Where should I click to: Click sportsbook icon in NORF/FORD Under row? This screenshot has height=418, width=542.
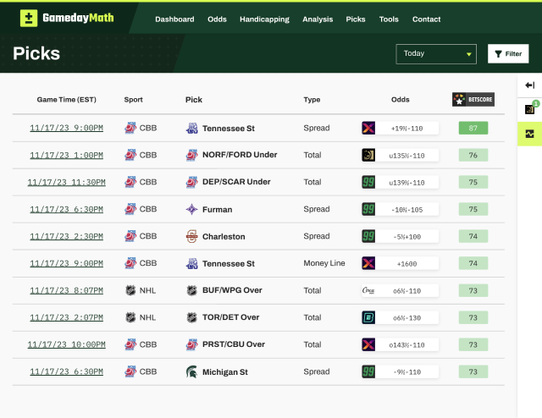pos(368,155)
